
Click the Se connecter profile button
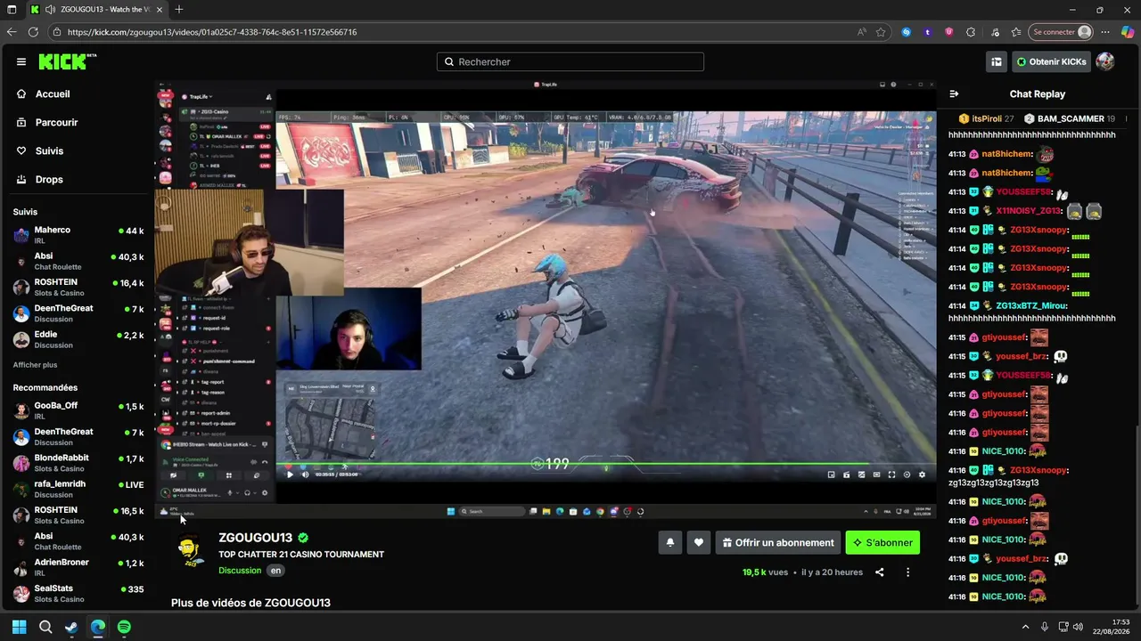tap(1061, 32)
